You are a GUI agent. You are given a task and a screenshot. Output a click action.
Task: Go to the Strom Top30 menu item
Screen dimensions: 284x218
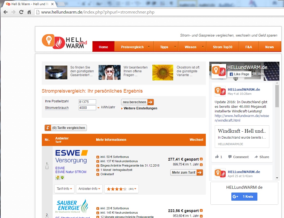(x=222, y=47)
